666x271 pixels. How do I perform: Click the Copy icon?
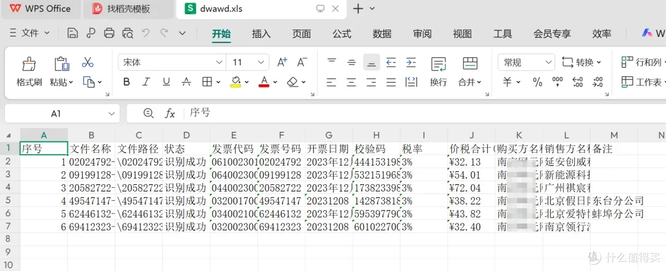point(89,82)
